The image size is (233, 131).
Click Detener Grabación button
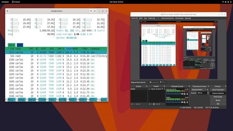(x=218, y=93)
